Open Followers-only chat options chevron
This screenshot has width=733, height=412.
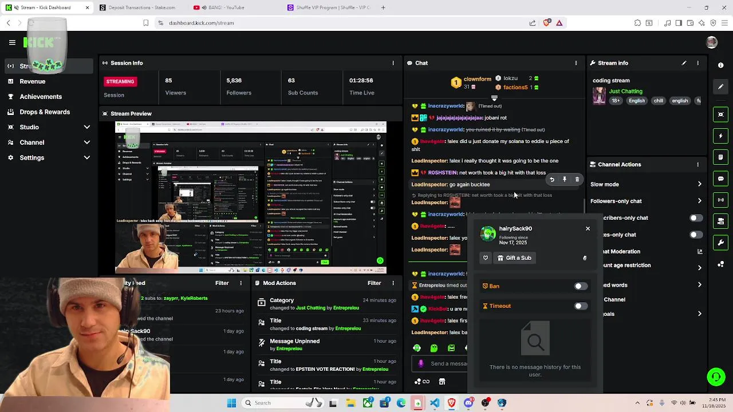point(699,201)
